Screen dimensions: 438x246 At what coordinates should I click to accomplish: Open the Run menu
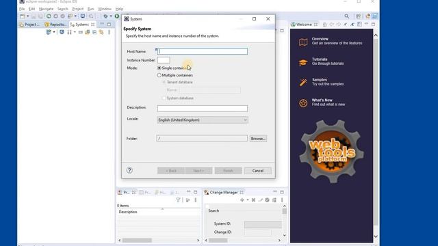click(x=91, y=9)
